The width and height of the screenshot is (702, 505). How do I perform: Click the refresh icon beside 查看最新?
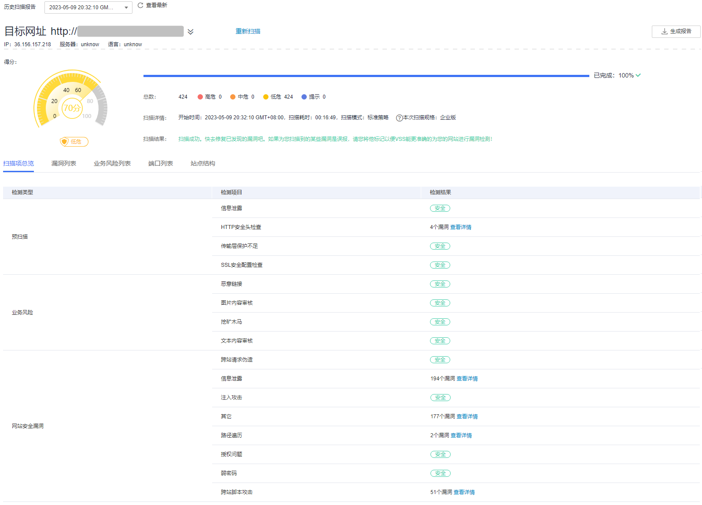pos(140,5)
